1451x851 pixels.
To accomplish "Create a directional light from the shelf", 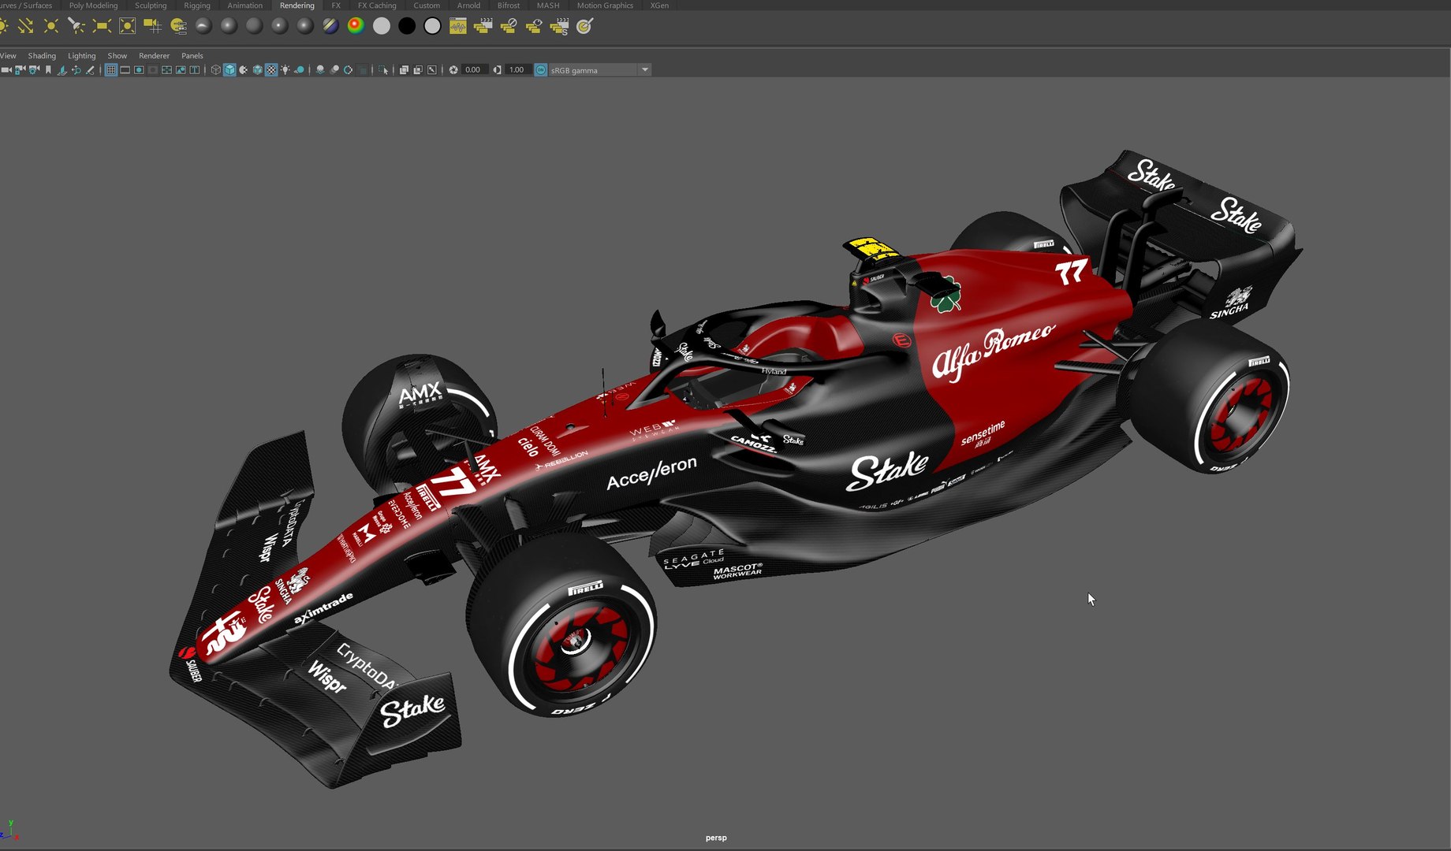I will [26, 26].
